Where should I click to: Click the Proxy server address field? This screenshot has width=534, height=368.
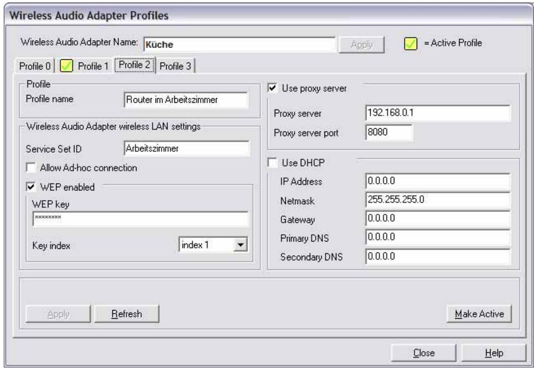pyautogui.click(x=438, y=113)
